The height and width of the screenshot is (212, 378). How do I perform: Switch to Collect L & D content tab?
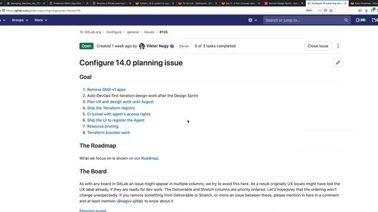coord(154,4)
